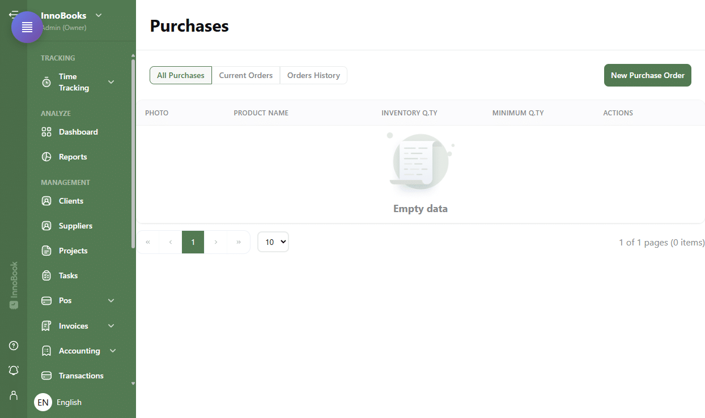This screenshot has height=418, width=705.
Task: Click the EN language badge
Action: click(43, 402)
